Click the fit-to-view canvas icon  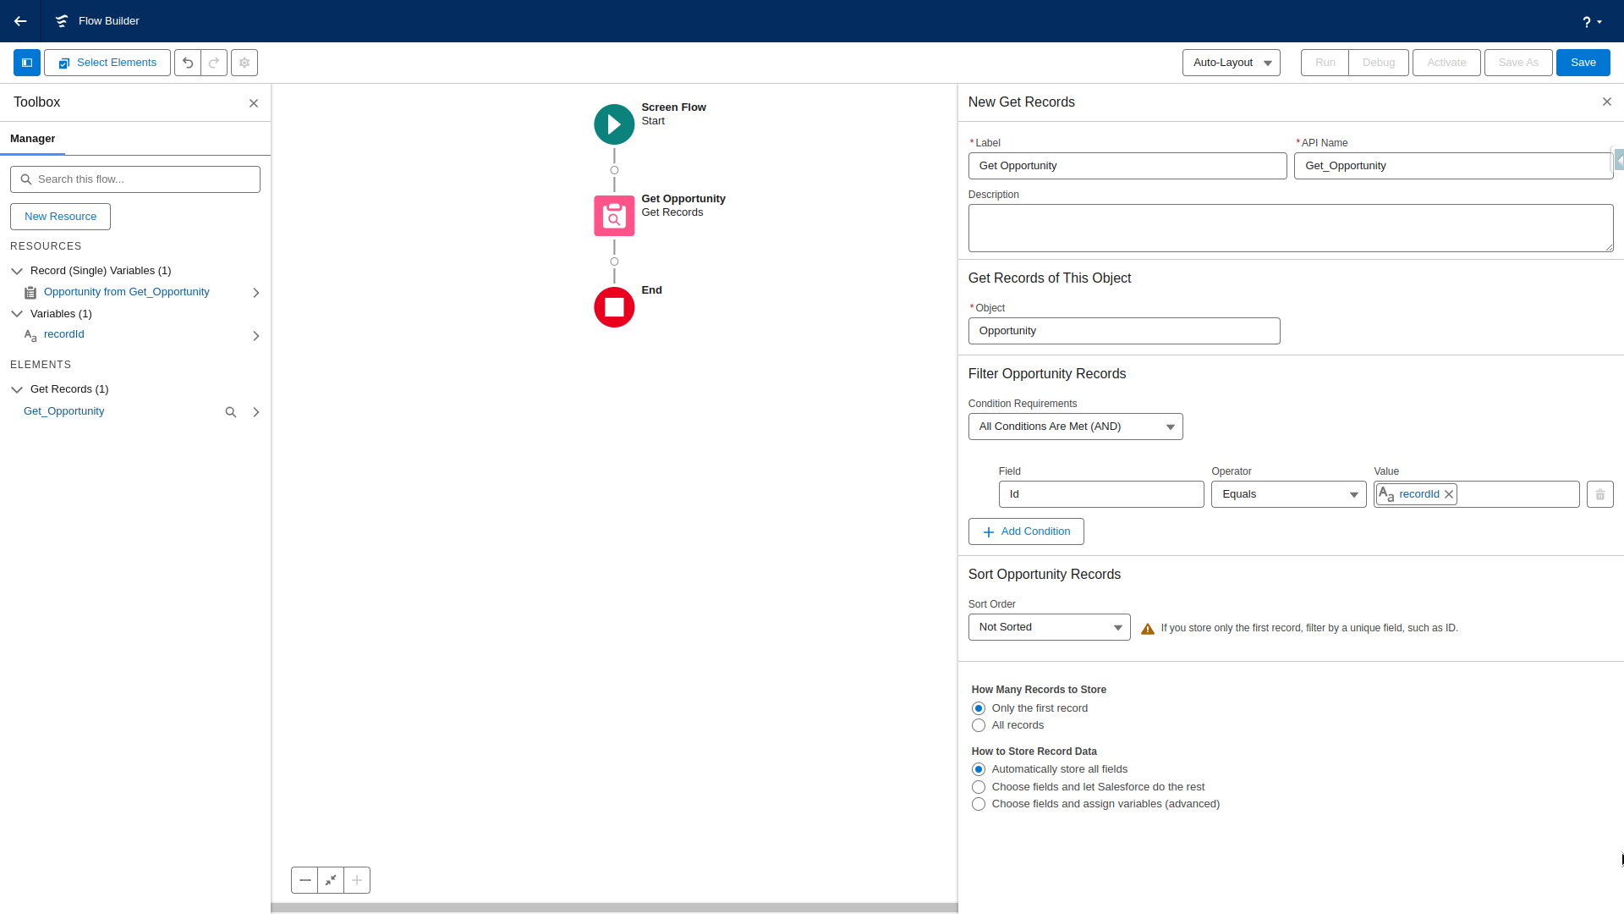pos(331,880)
